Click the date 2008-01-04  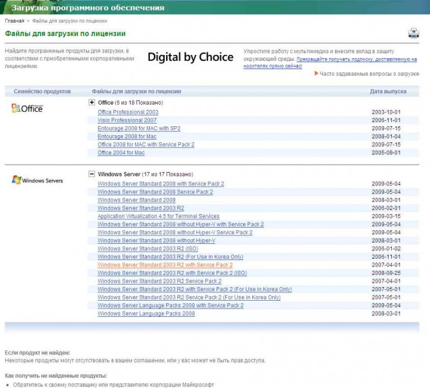pos(386,136)
